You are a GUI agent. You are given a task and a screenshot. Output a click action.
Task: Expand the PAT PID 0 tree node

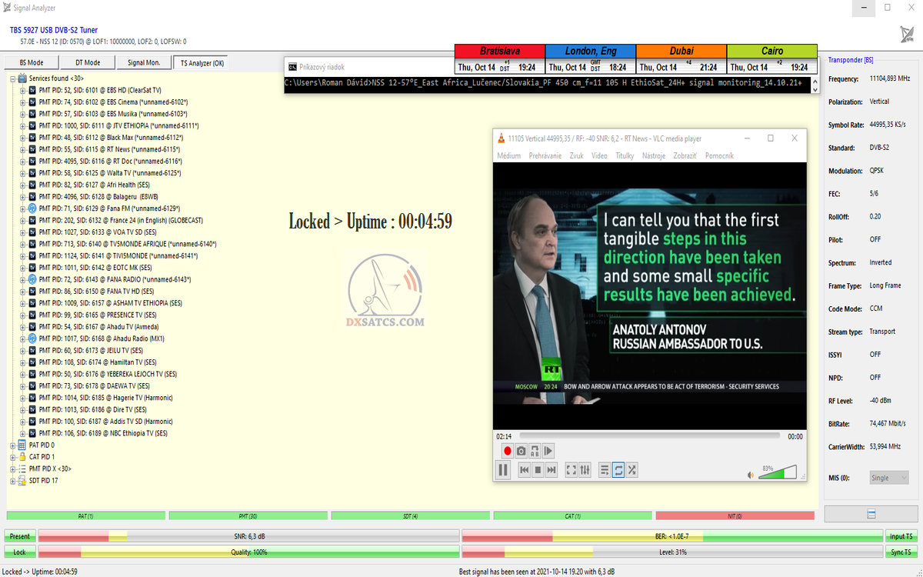[13, 445]
